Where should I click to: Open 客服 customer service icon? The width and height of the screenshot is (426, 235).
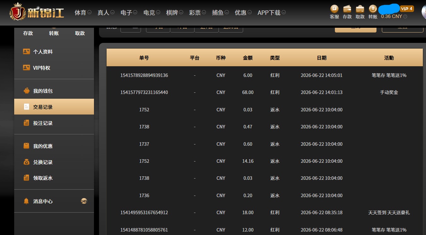pos(334,9)
